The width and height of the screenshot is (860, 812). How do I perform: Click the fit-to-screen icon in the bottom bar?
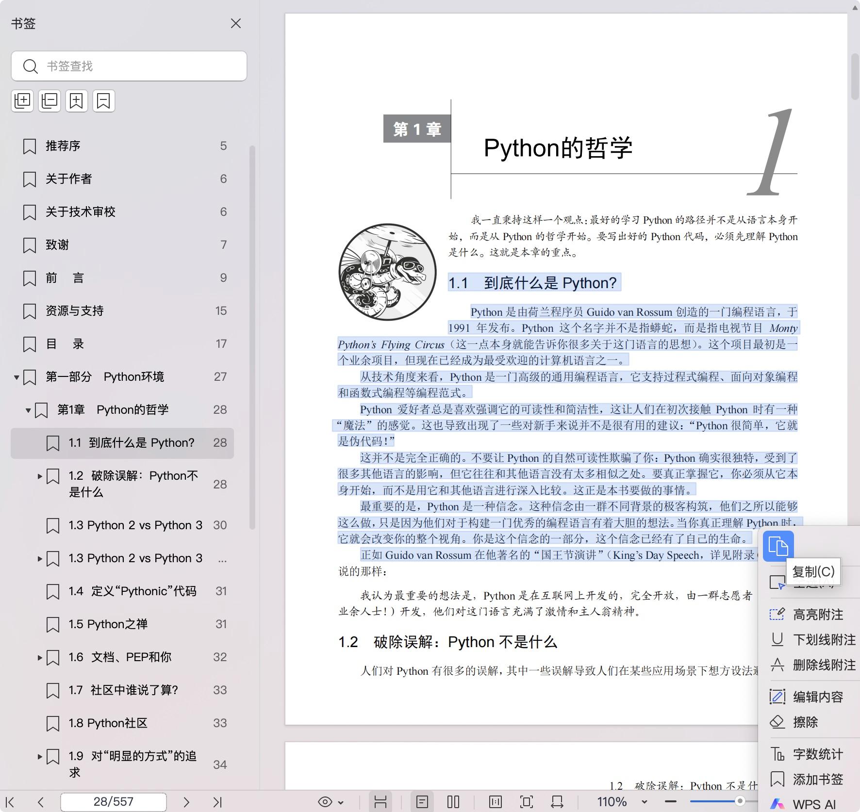tap(526, 802)
